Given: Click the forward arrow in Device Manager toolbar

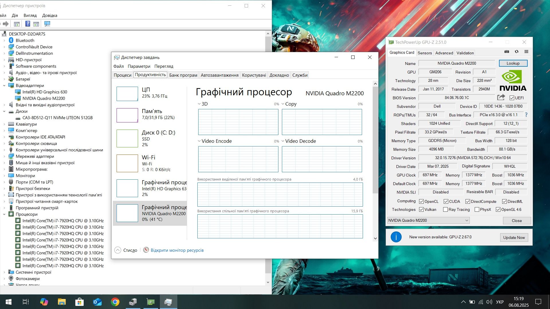Looking at the screenshot, I should (x=5, y=24).
